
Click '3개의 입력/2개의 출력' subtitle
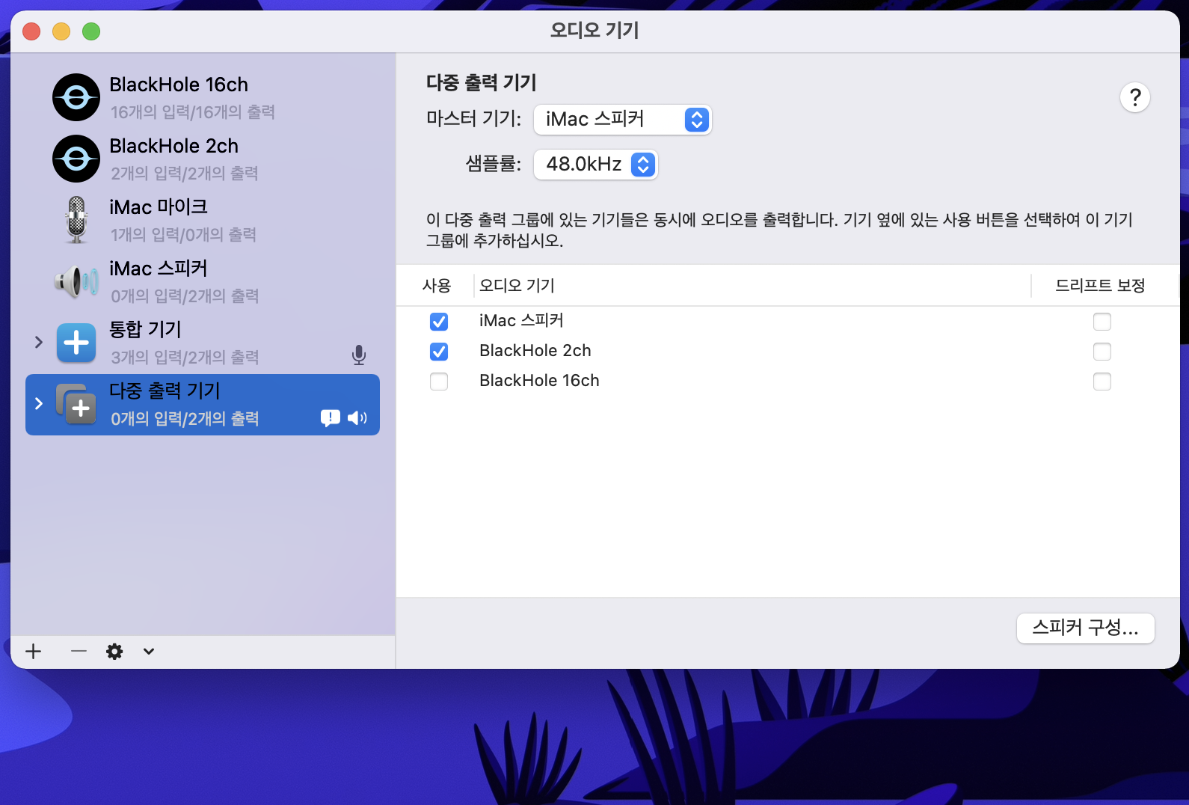point(185,358)
